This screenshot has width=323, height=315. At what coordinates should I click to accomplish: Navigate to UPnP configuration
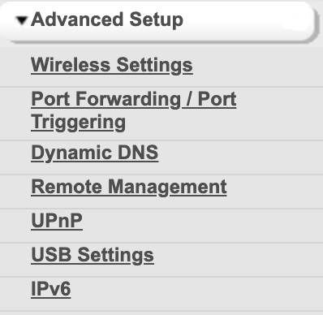click(57, 221)
